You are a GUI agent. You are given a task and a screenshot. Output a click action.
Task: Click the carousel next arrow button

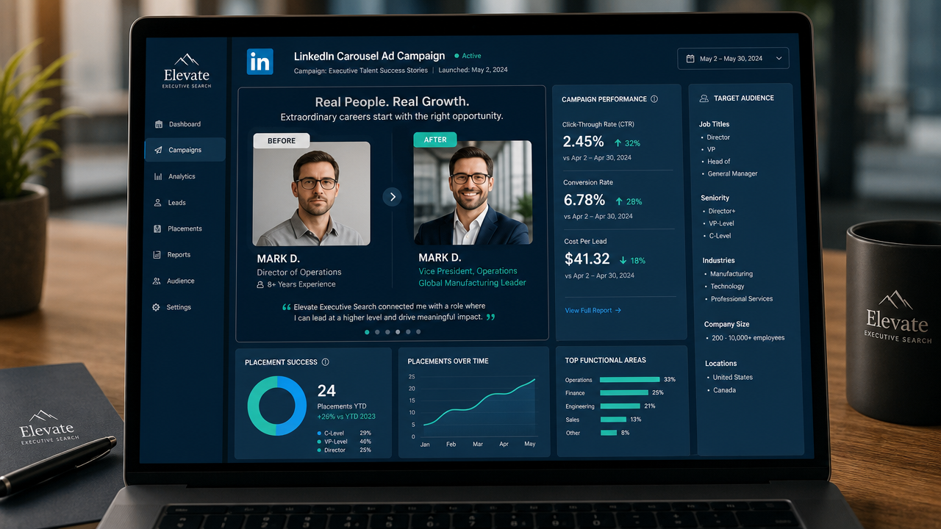pos(392,196)
